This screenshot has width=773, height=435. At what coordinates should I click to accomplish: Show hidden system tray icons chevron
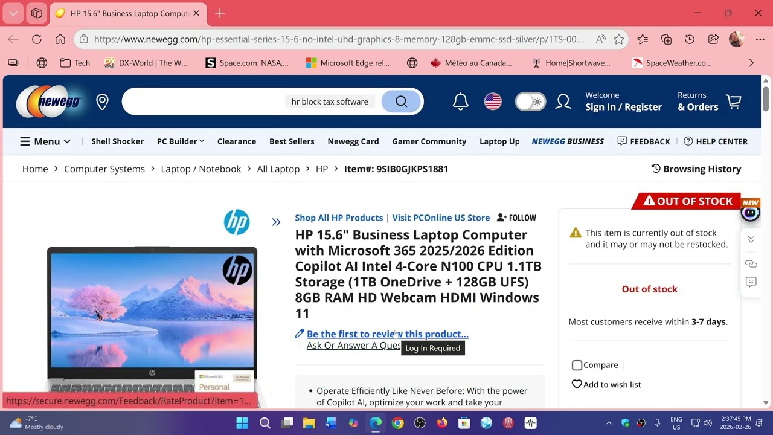pyautogui.click(x=609, y=423)
